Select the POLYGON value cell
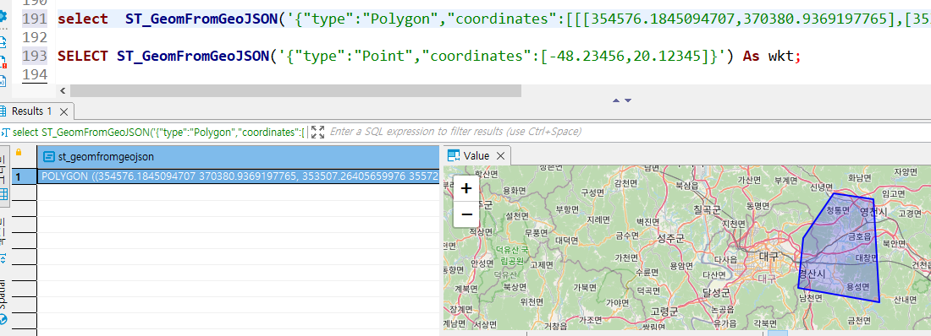Image resolution: width=931 pixels, height=336 pixels. pyautogui.click(x=238, y=176)
